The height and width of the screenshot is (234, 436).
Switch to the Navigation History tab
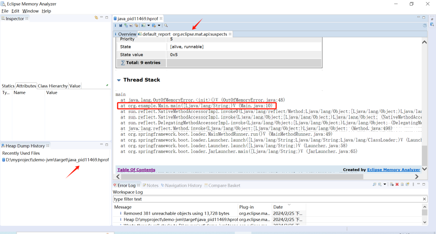181,186
